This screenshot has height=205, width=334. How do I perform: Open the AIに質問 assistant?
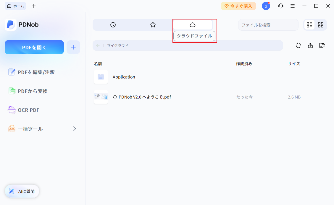coord(22,191)
